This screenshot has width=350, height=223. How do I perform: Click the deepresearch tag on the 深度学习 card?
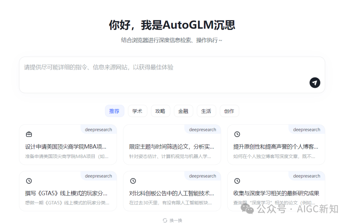point(307,176)
